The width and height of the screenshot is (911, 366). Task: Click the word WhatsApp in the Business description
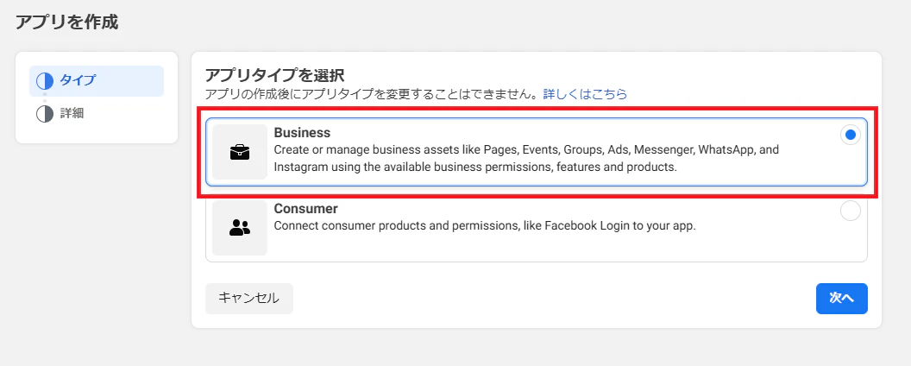click(727, 150)
